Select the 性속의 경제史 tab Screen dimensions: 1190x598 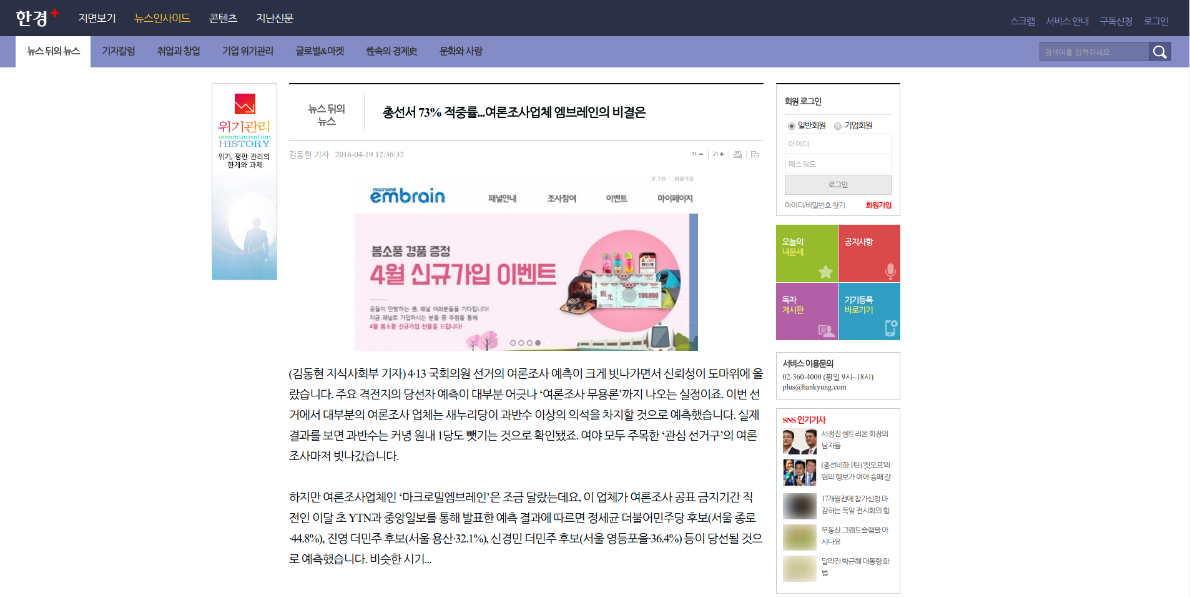[x=391, y=51]
